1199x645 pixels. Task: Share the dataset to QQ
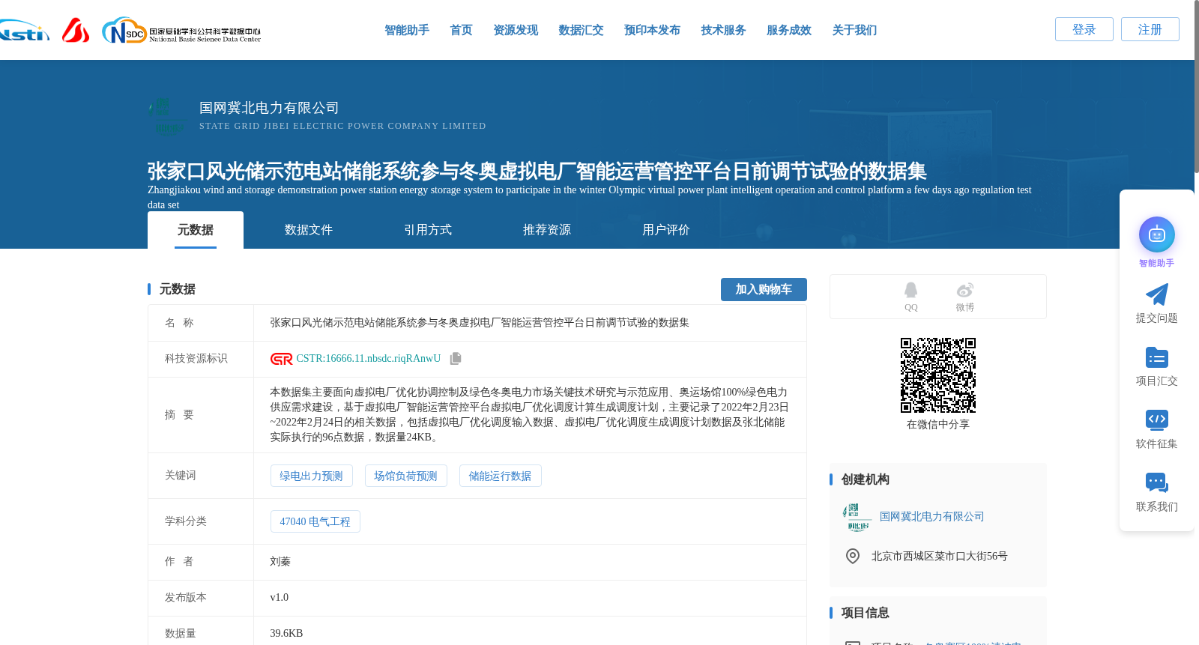[x=910, y=297]
